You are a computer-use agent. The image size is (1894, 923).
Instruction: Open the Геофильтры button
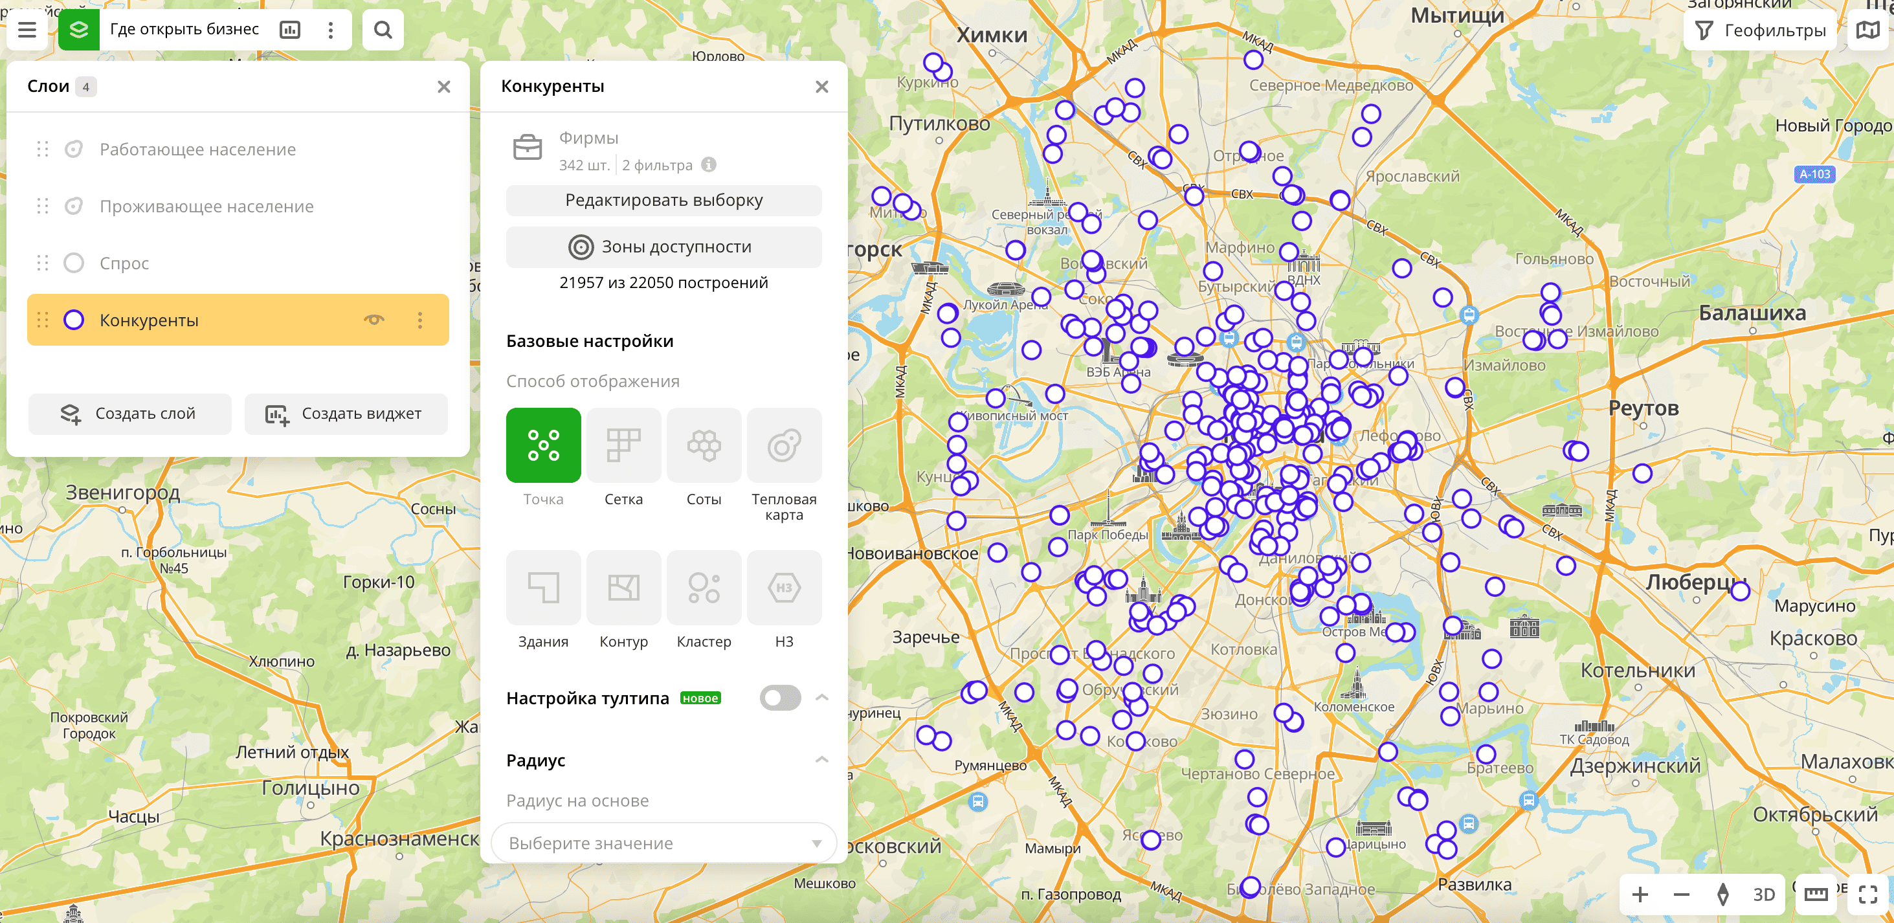pyautogui.click(x=1760, y=30)
